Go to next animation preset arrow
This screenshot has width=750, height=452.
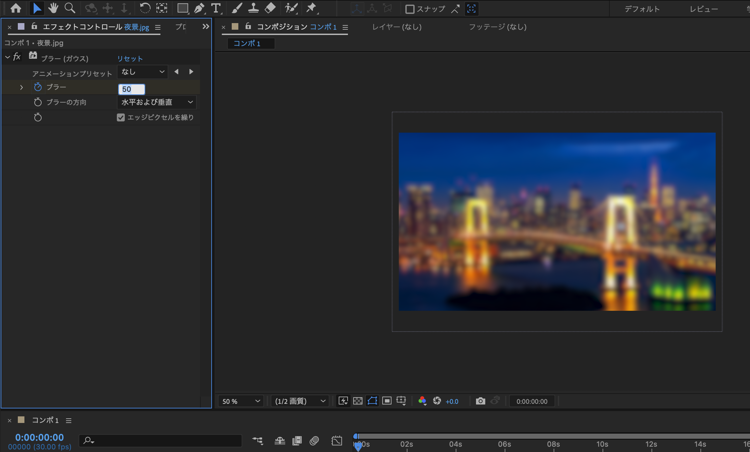click(191, 72)
